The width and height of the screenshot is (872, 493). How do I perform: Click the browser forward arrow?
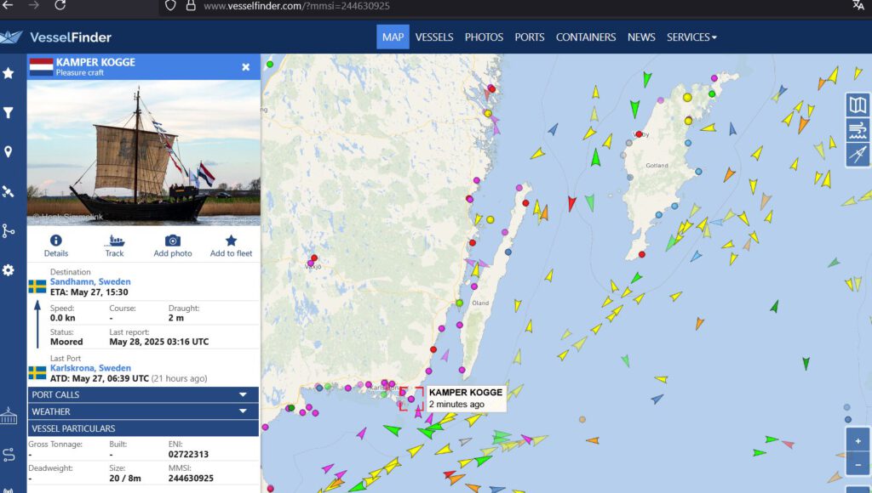(34, 6)
